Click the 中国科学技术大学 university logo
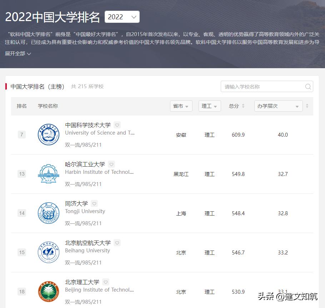This screenshot has width=325, height=308. coord(49,135)
